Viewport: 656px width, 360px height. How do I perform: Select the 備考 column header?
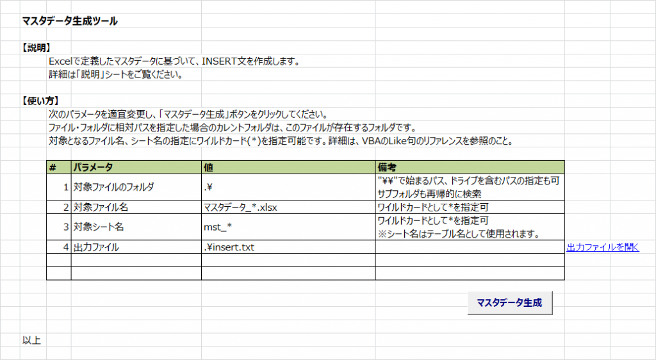[470, 167]
